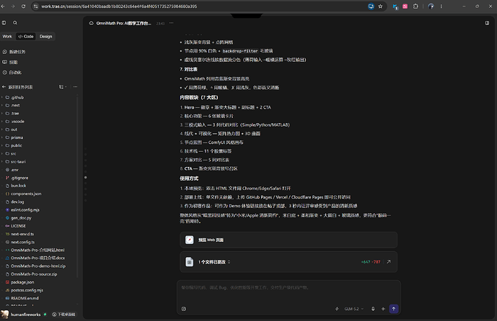497x321 pixels.
Task: Go back to the task list arrow
Action: pos(4,87)
